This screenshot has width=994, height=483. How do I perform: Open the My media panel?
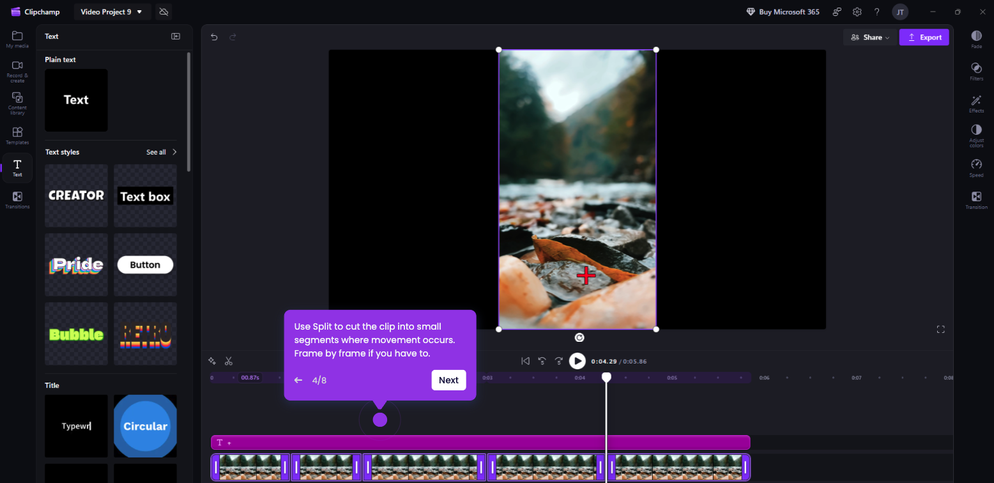coord(17,39)
